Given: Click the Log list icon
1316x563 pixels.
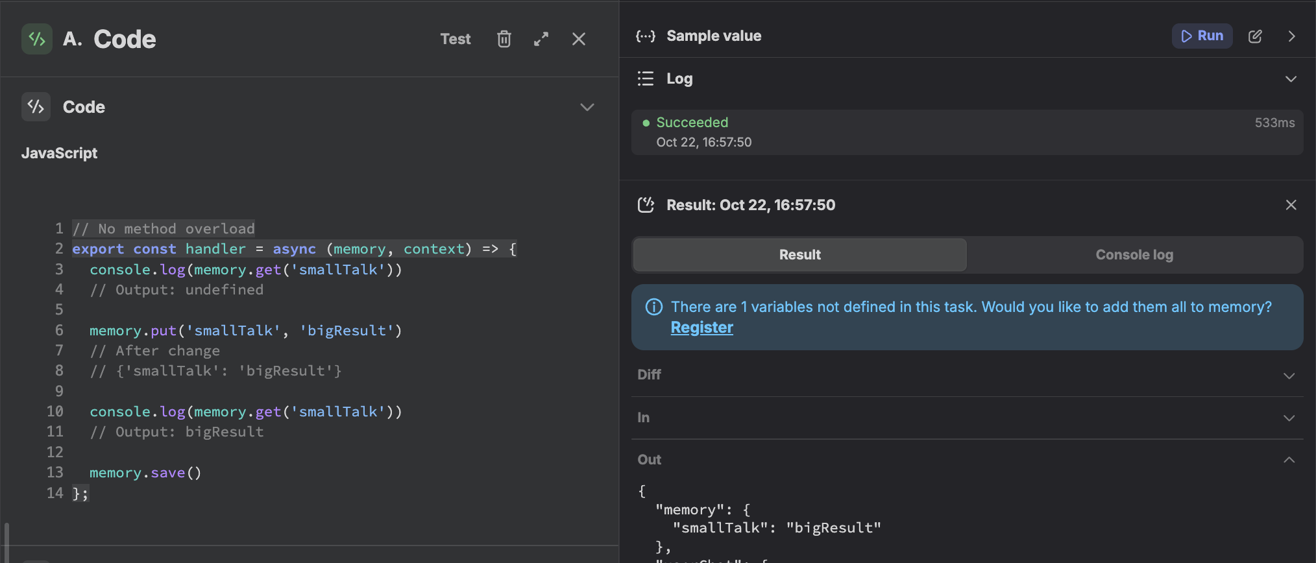Looking at the screenshot, I should tap(645, 78).
